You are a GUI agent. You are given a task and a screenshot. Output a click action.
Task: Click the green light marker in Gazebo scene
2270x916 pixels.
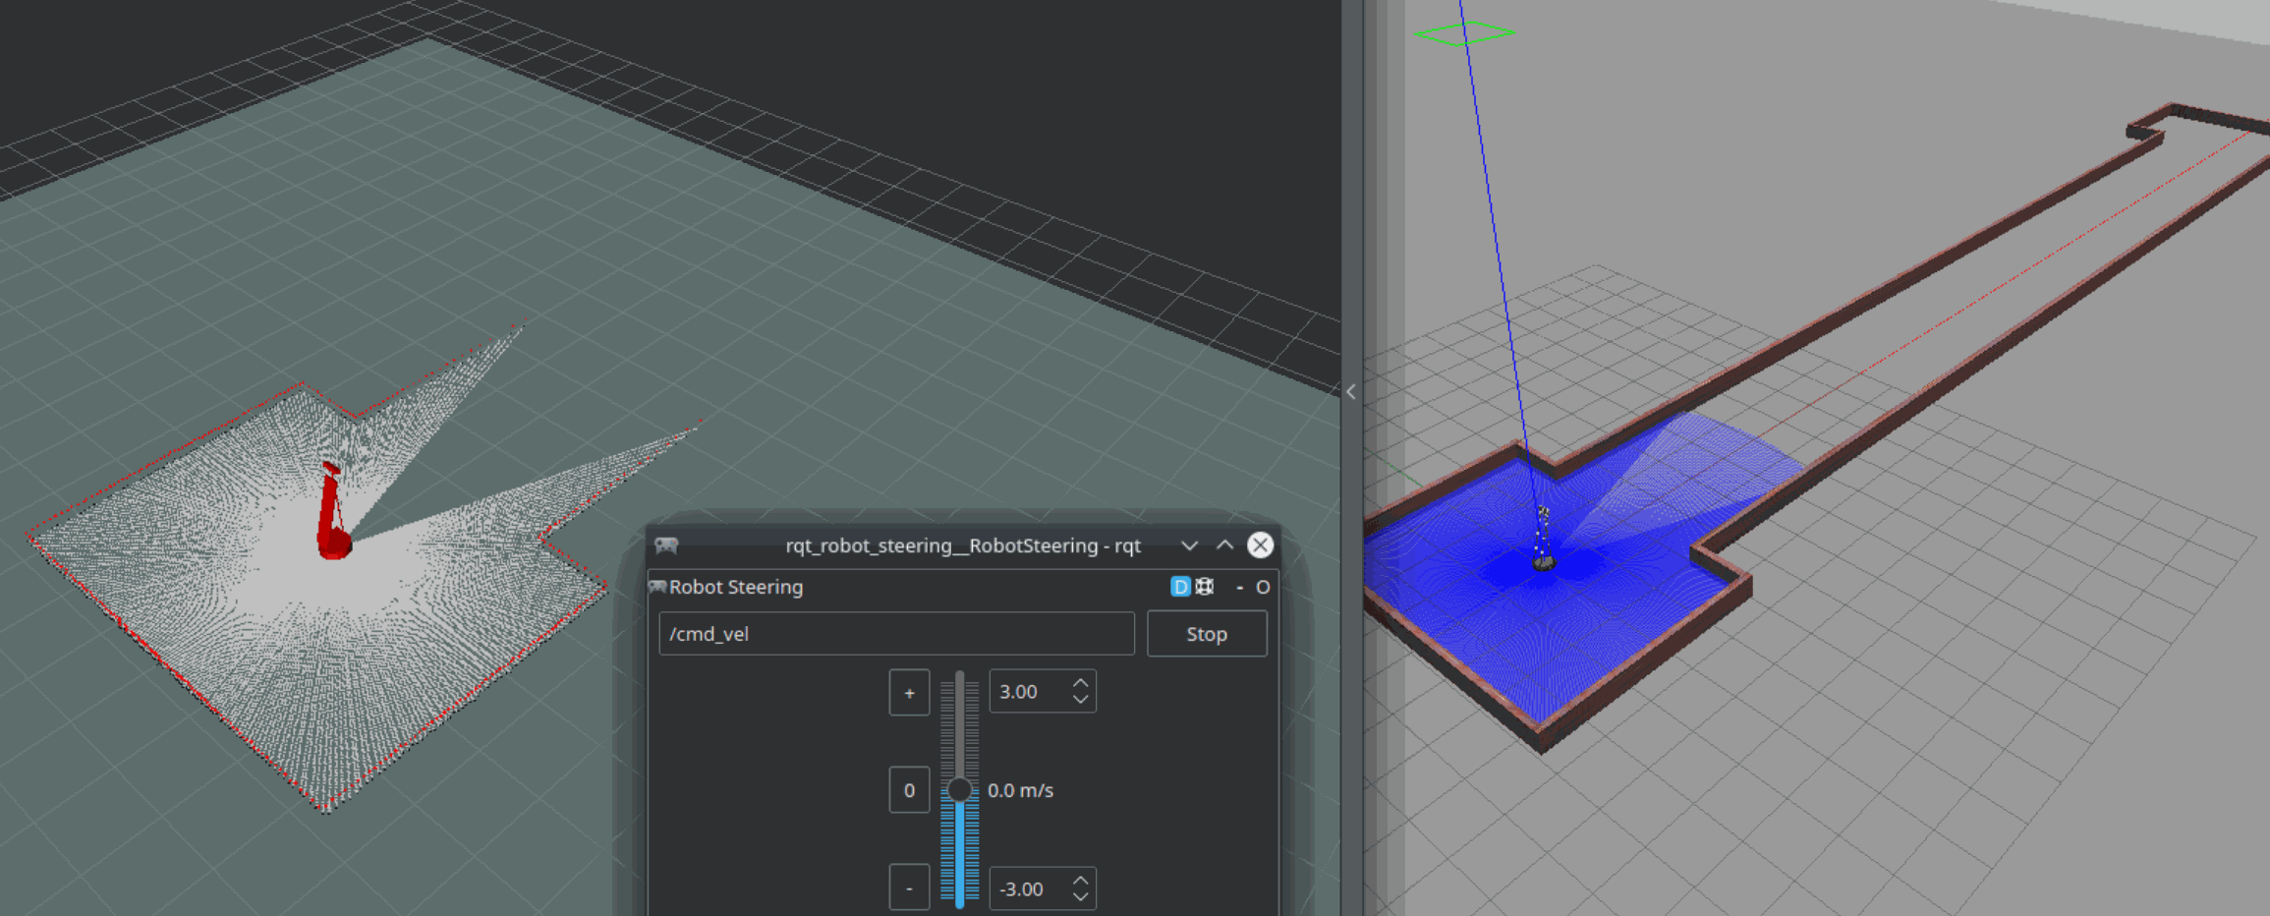pyautogui.click(x=1463, y=33)
